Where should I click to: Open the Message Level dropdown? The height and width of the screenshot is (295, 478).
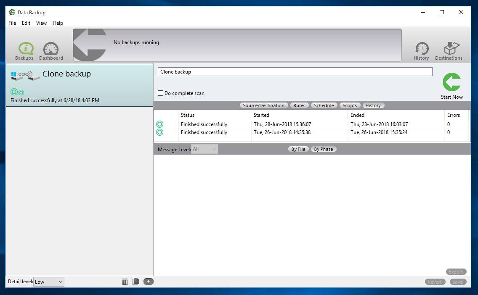tap(204, 149)
